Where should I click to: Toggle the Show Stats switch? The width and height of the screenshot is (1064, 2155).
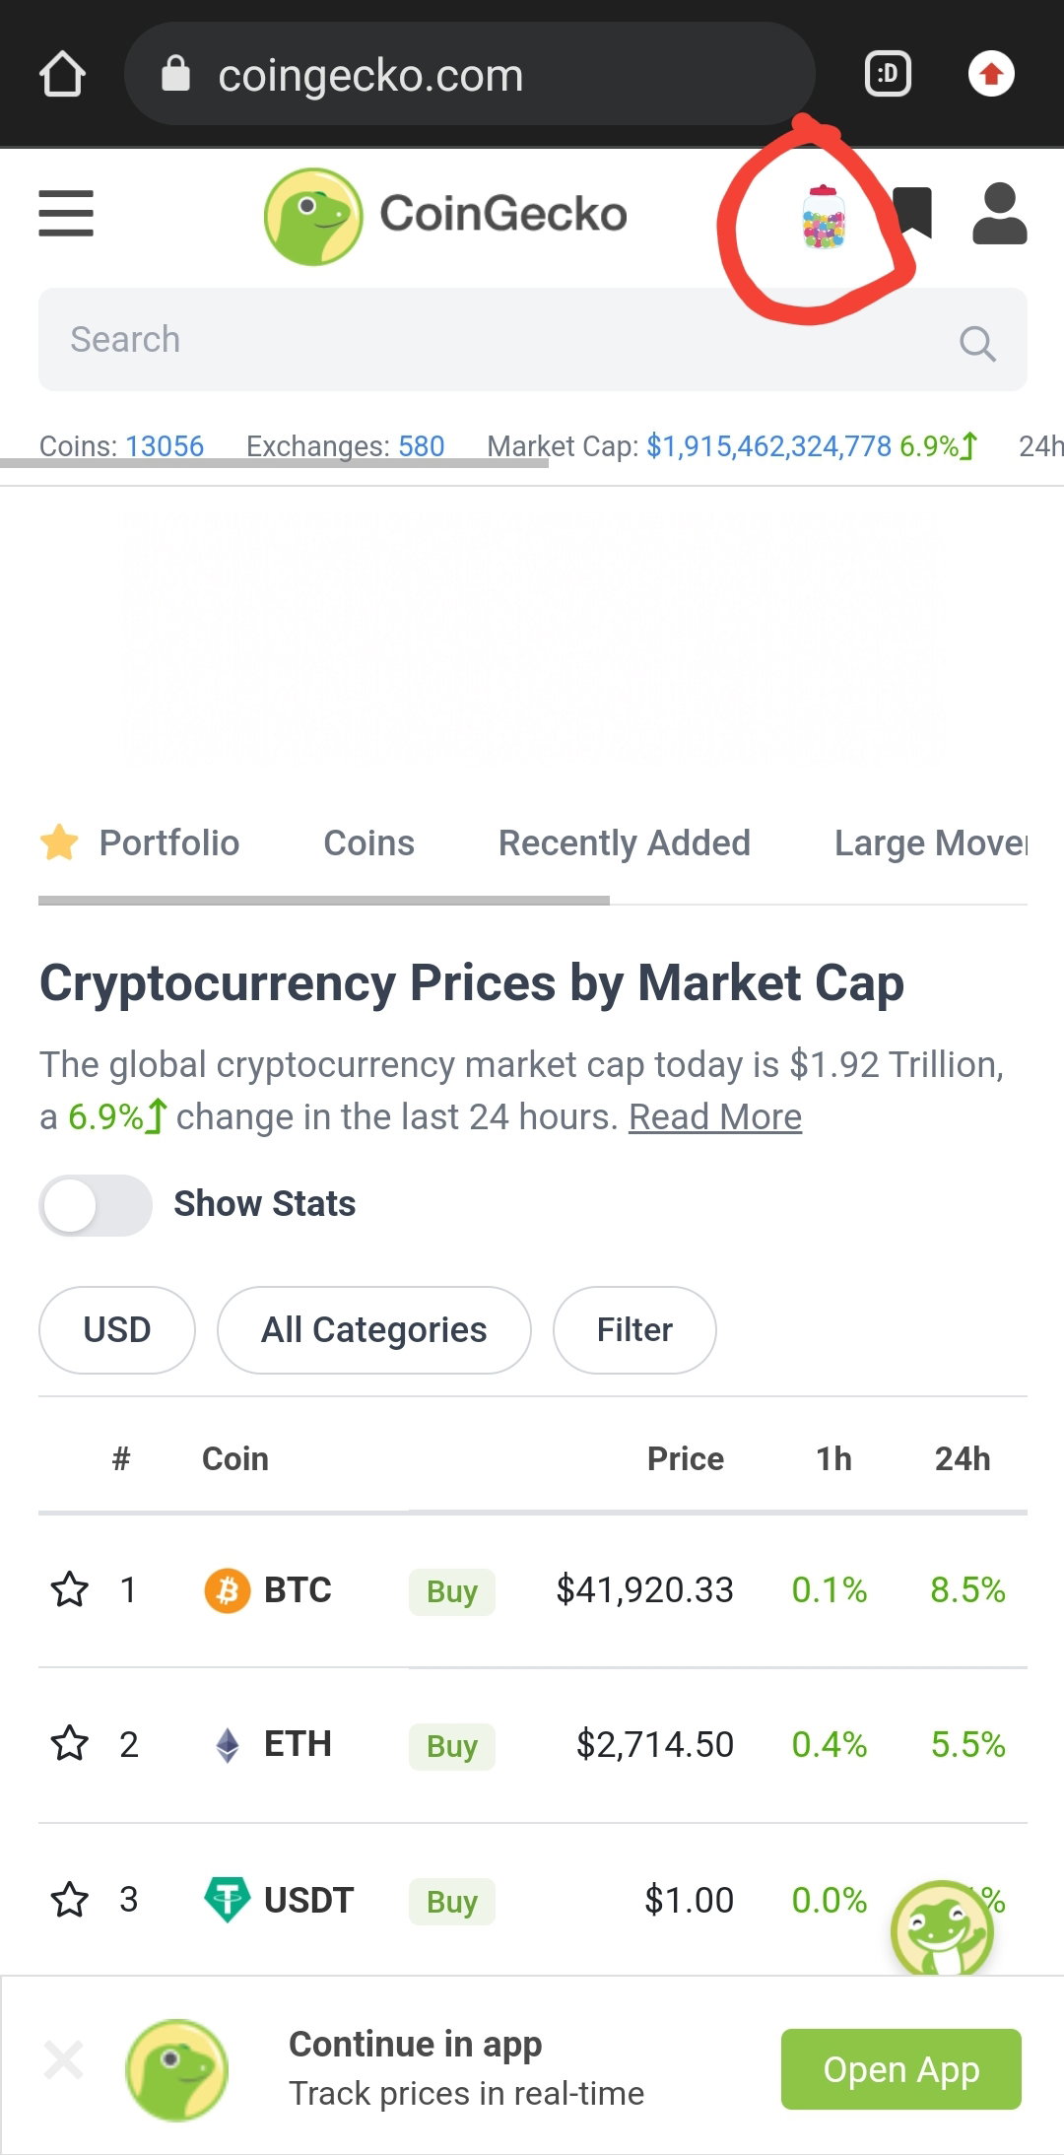pos(96,1205)
